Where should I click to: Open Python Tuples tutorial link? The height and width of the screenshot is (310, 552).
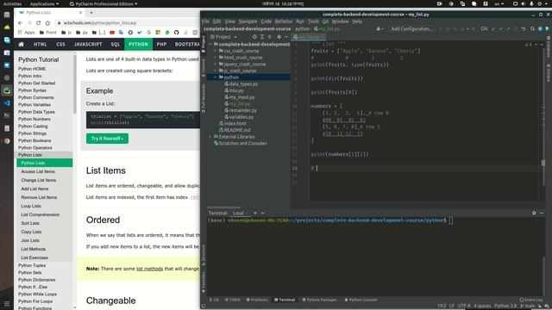[32, 266]
